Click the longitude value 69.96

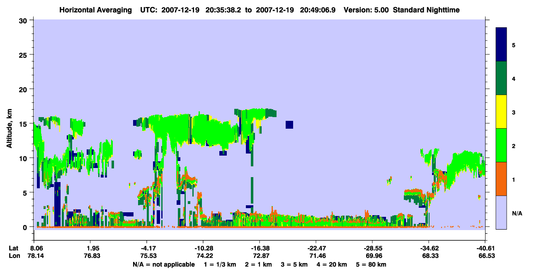click(374, 256)
